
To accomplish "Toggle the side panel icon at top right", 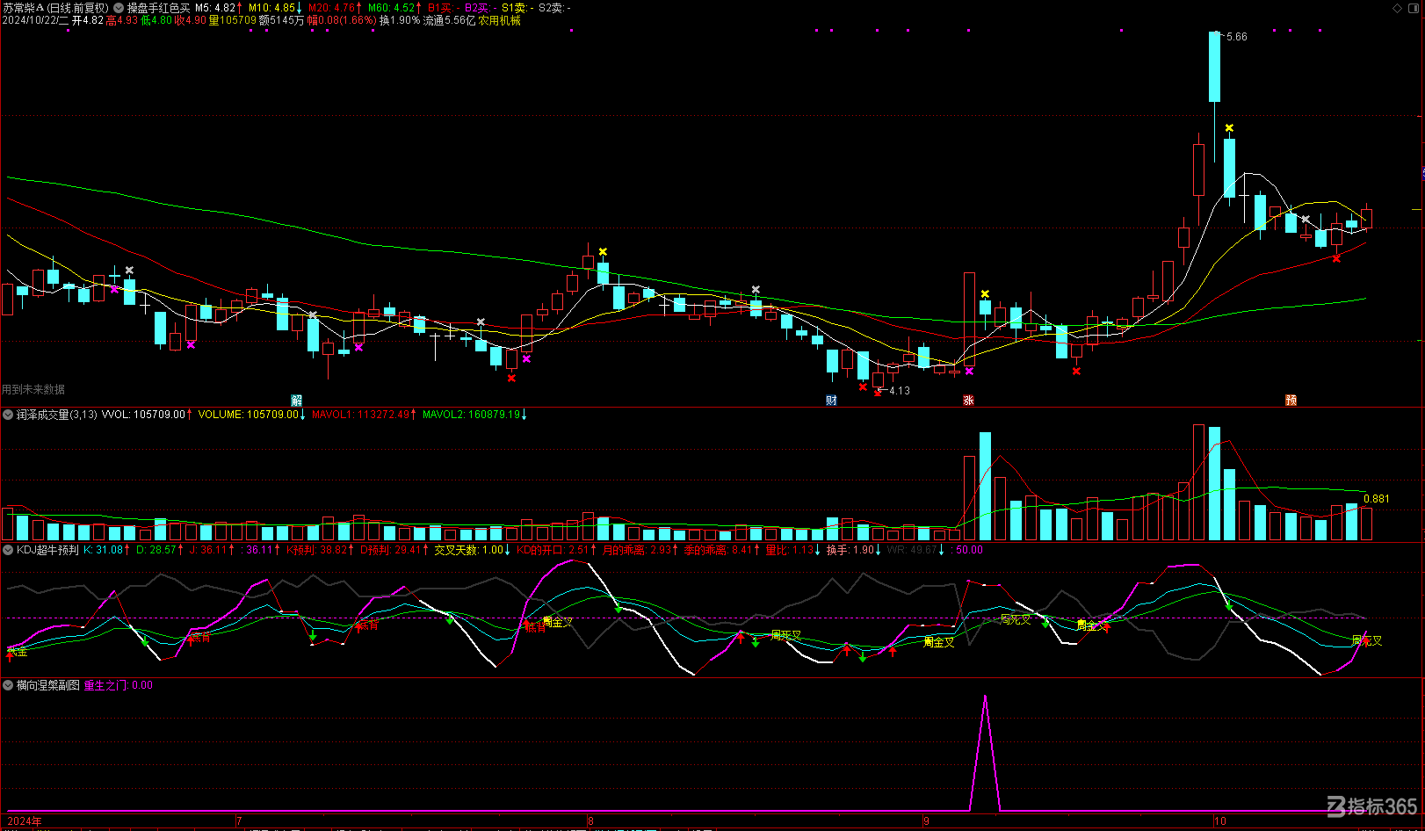I will pyautogui.click(x=1414, y=8).
